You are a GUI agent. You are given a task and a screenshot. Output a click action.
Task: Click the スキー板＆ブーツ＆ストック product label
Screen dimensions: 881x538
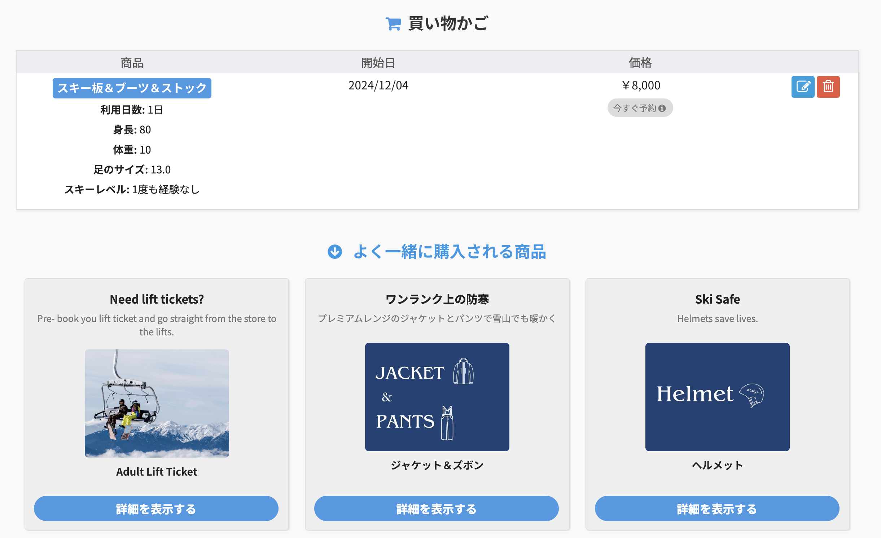coord(132,88)
